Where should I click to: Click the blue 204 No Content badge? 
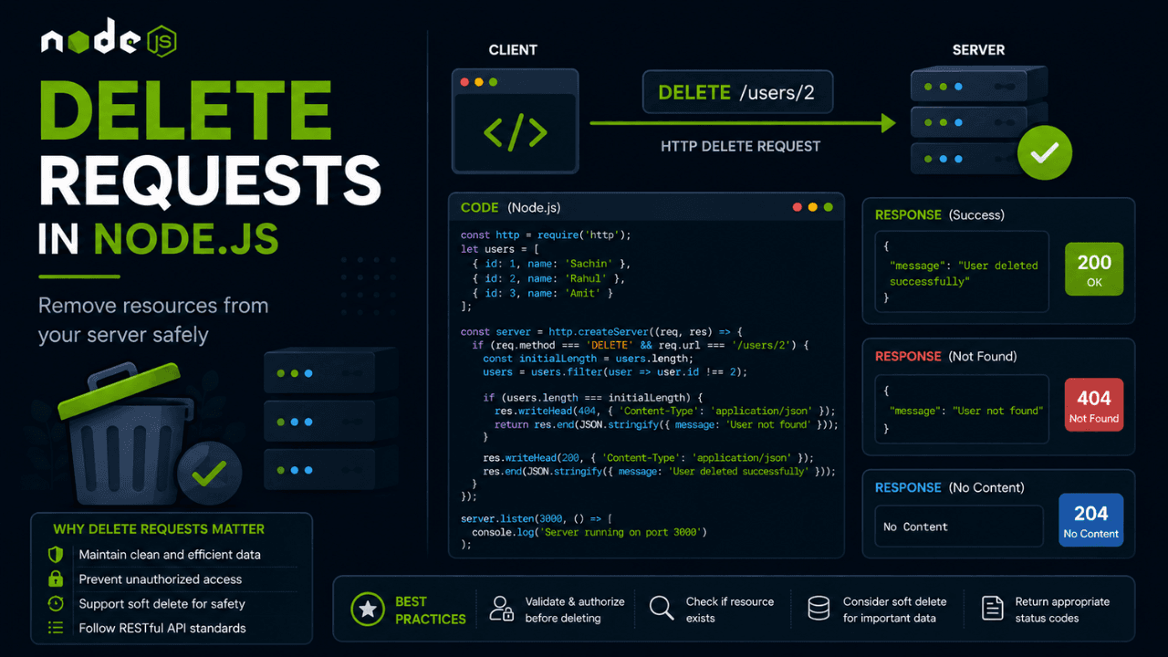[1090, 521]
